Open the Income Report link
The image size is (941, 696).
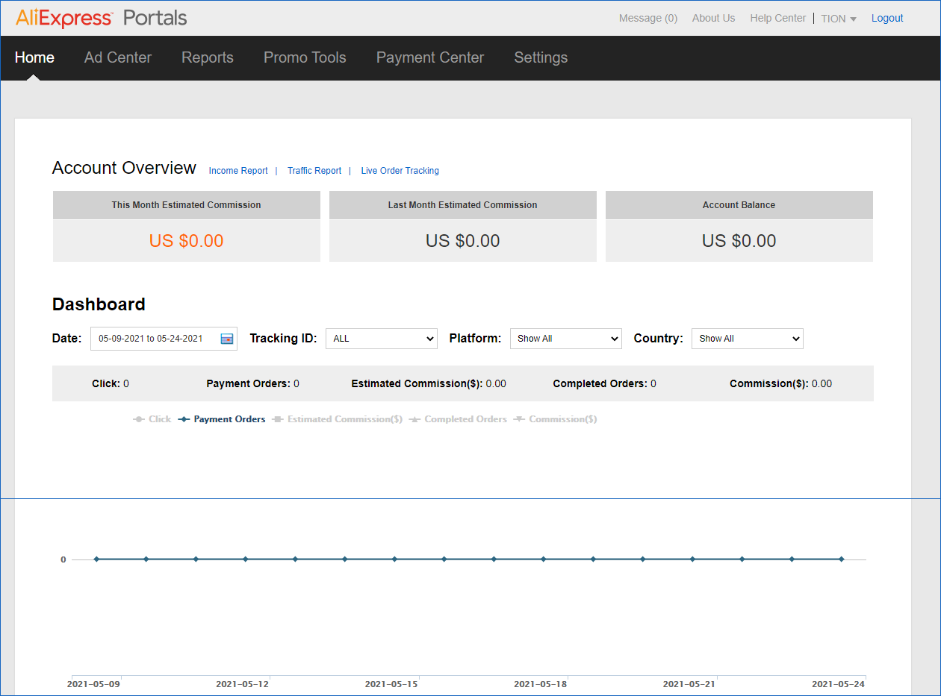[238, 171]
